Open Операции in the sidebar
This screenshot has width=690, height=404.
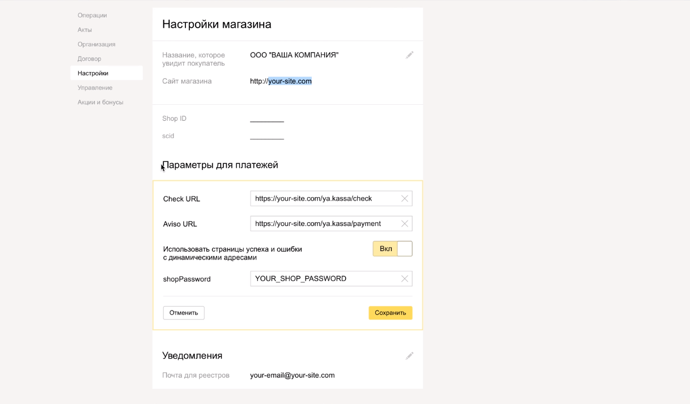pyautogui.click(x=92, y=15)
